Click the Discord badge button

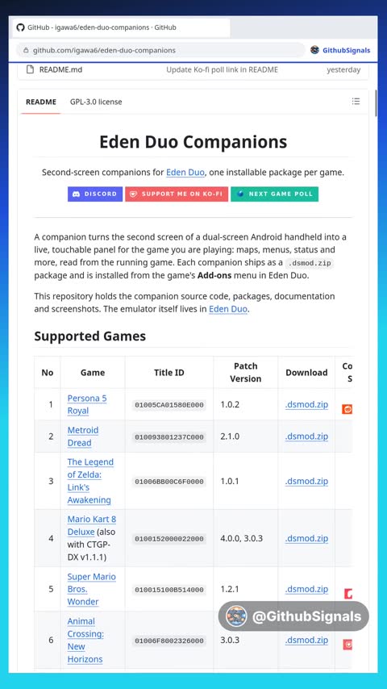click(x=95, y=194)
